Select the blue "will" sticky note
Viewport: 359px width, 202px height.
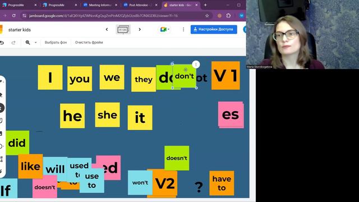click(x=55, y=169)
